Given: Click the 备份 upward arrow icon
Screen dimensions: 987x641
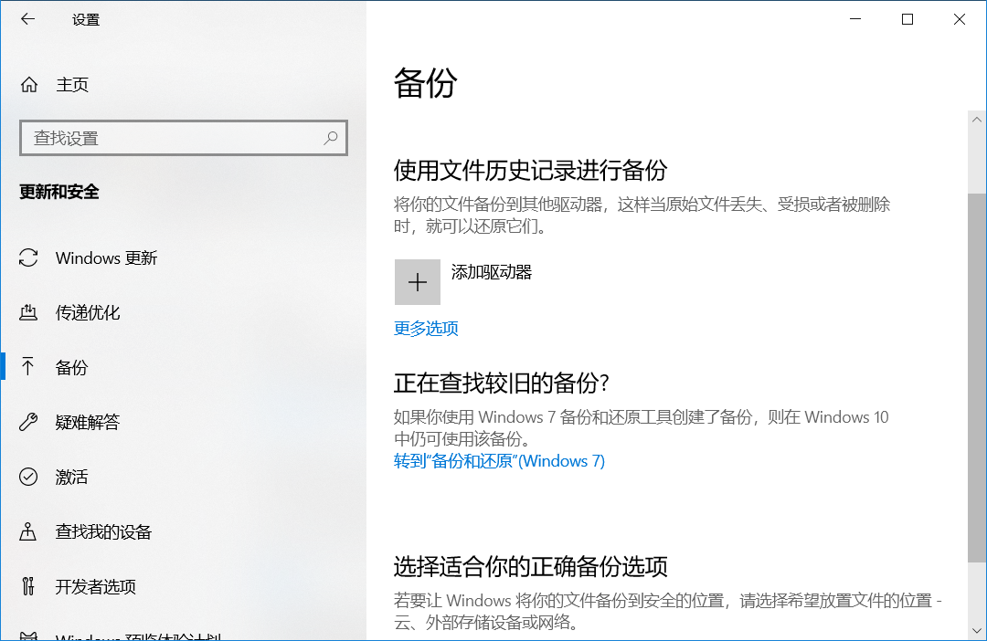Looking at the screenshot, I should [27, 367].
